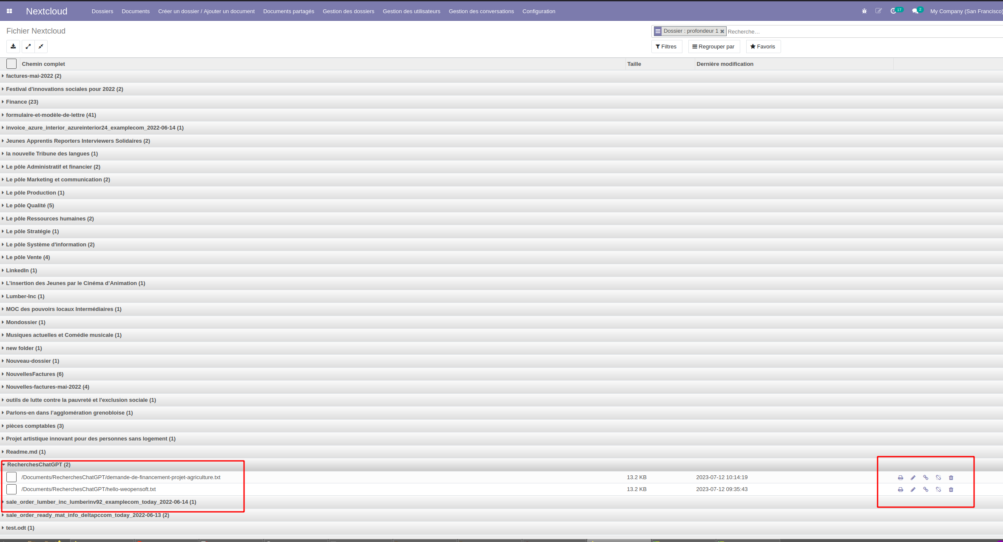Open the Gestion des utilisateurs menu
Screen dimensions: 1003x542
(412, 11)
